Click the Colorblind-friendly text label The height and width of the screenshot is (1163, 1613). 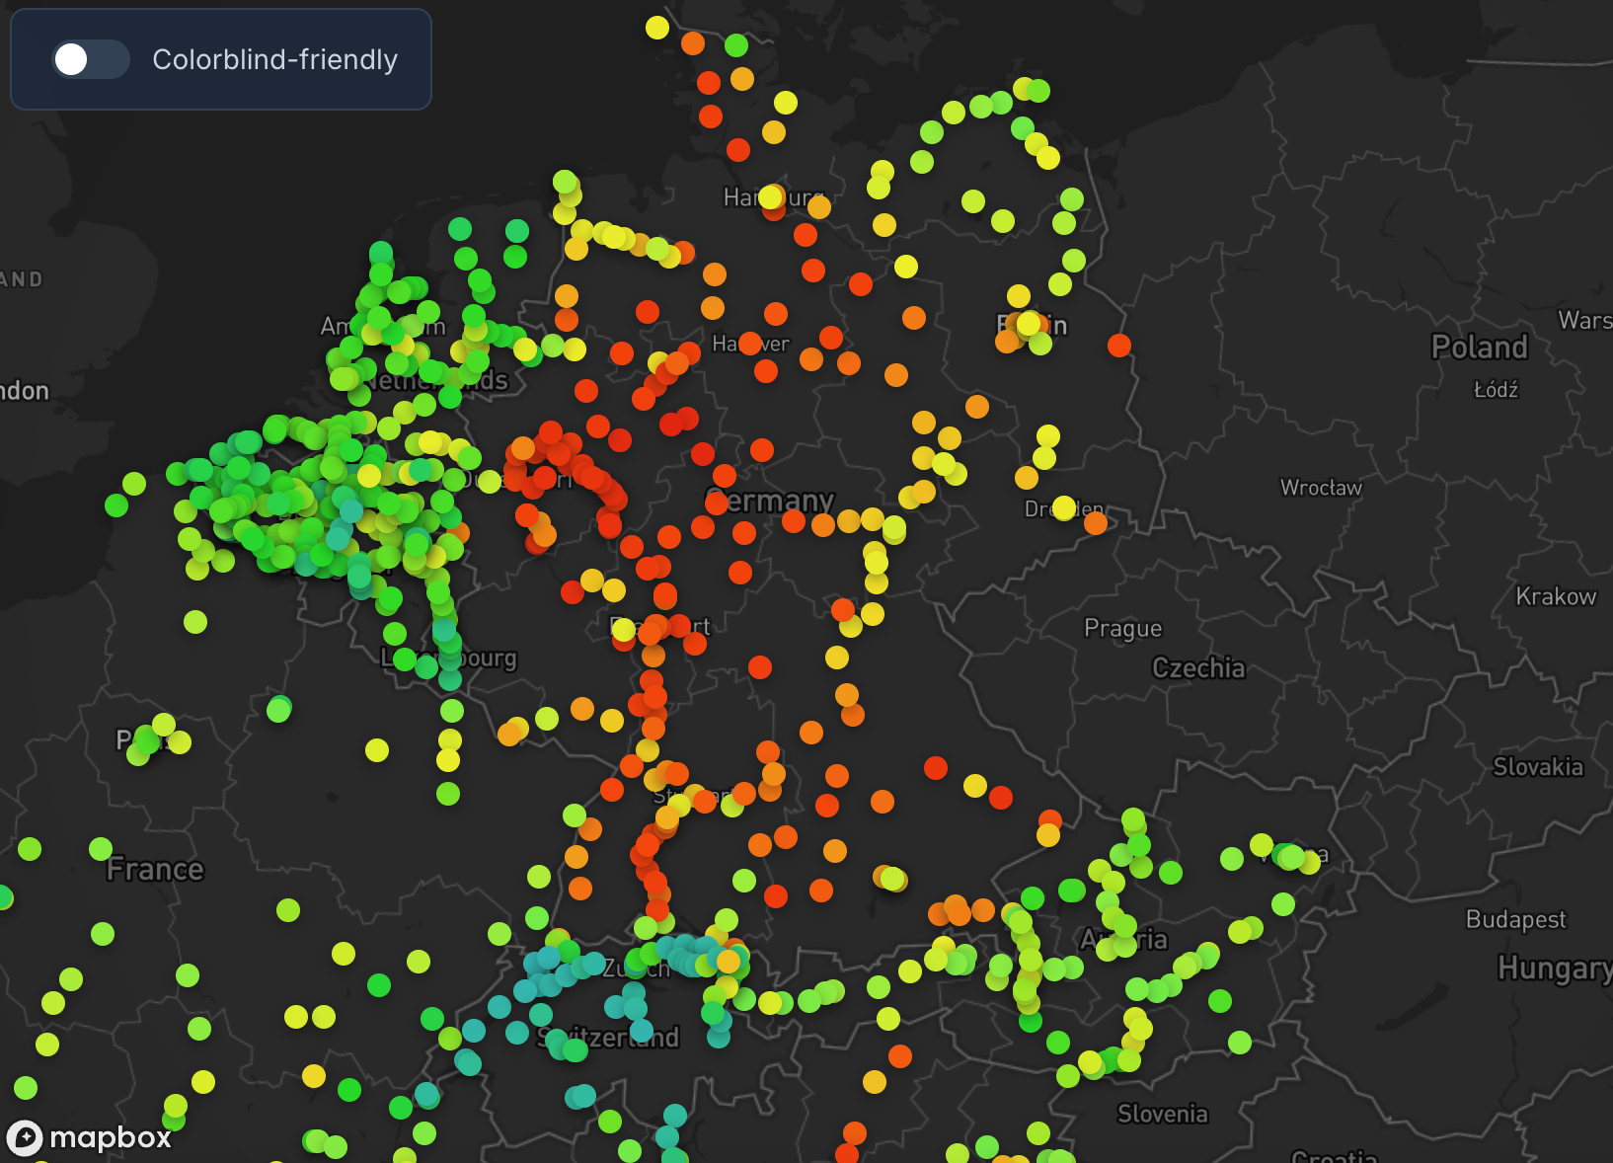[274, 60]
